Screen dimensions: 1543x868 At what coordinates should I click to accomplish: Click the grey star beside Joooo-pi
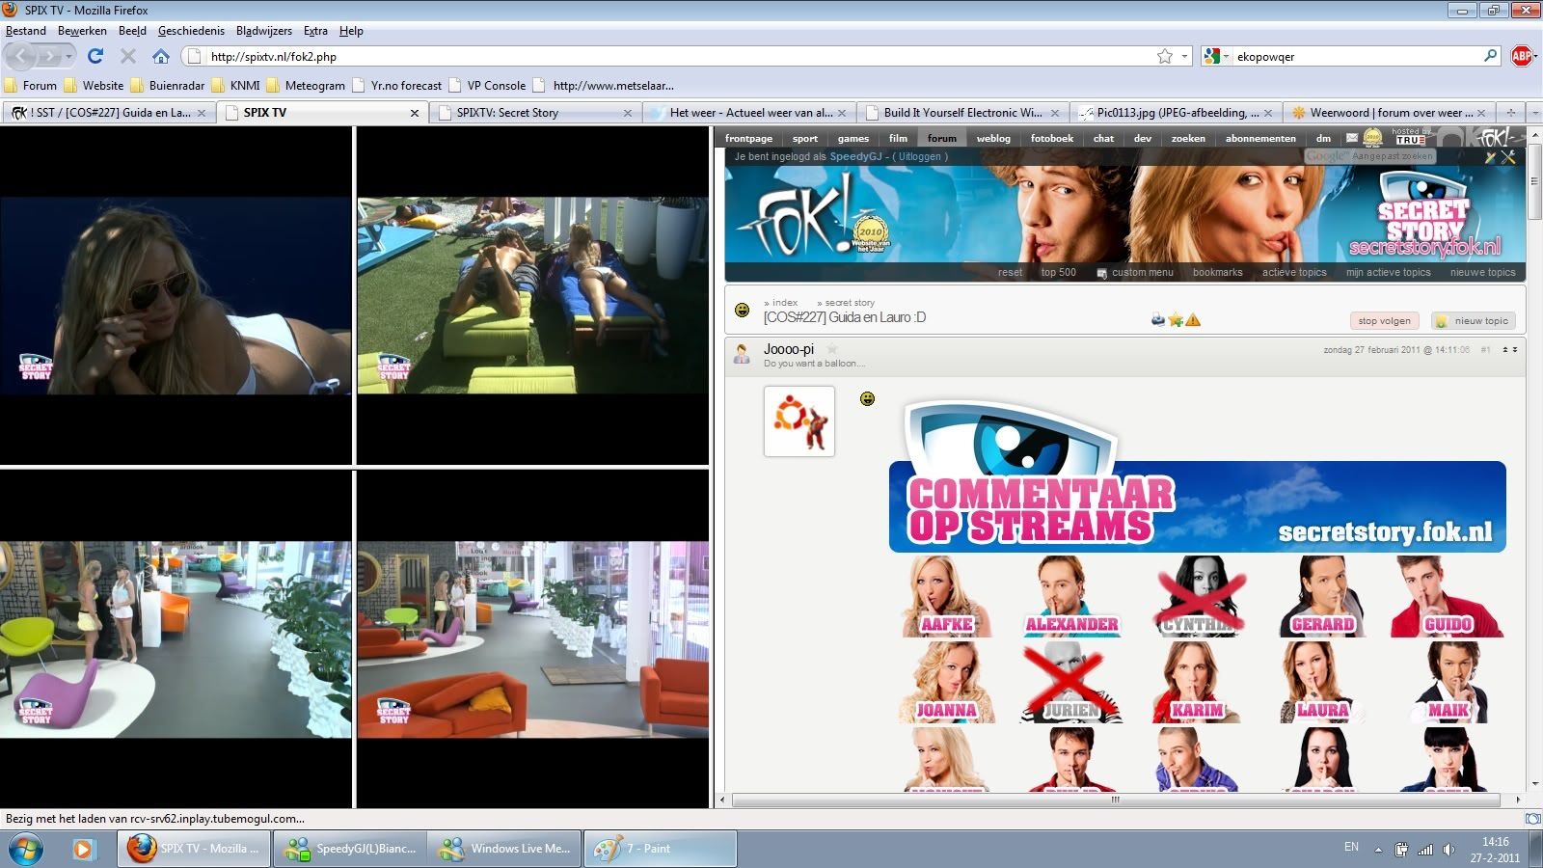[x=832, y=349]
